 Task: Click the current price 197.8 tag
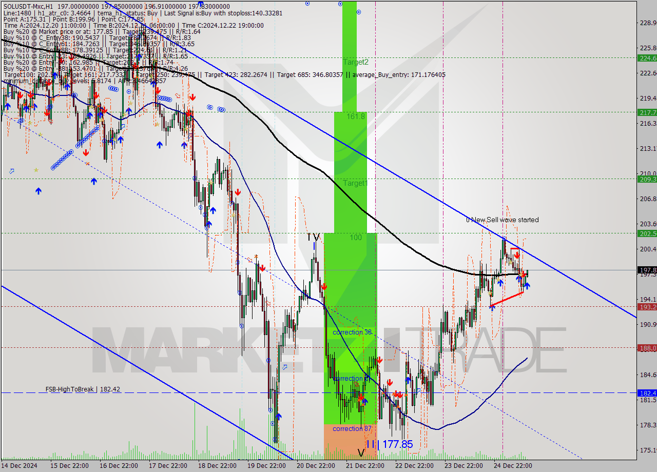[647, 270]
